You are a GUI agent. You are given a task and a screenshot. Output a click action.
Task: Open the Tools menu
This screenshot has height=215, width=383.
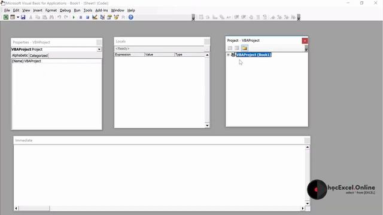pos(88,10)
